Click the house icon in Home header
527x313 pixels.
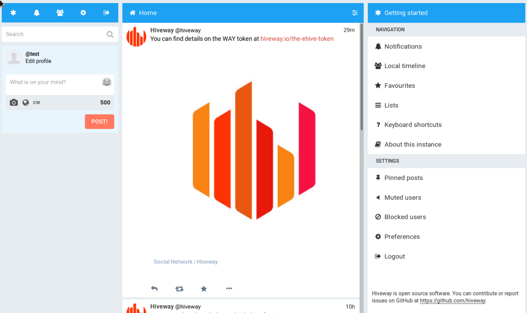click(x=133, y=13)
